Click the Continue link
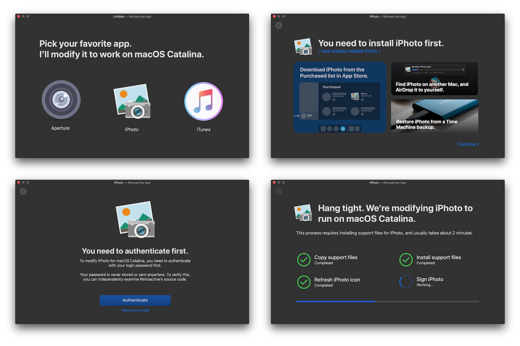520x346 pixels. (468, 144)
